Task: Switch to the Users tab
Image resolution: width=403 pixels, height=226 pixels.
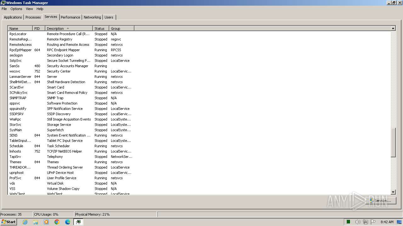Action: [x=109, y=17]
